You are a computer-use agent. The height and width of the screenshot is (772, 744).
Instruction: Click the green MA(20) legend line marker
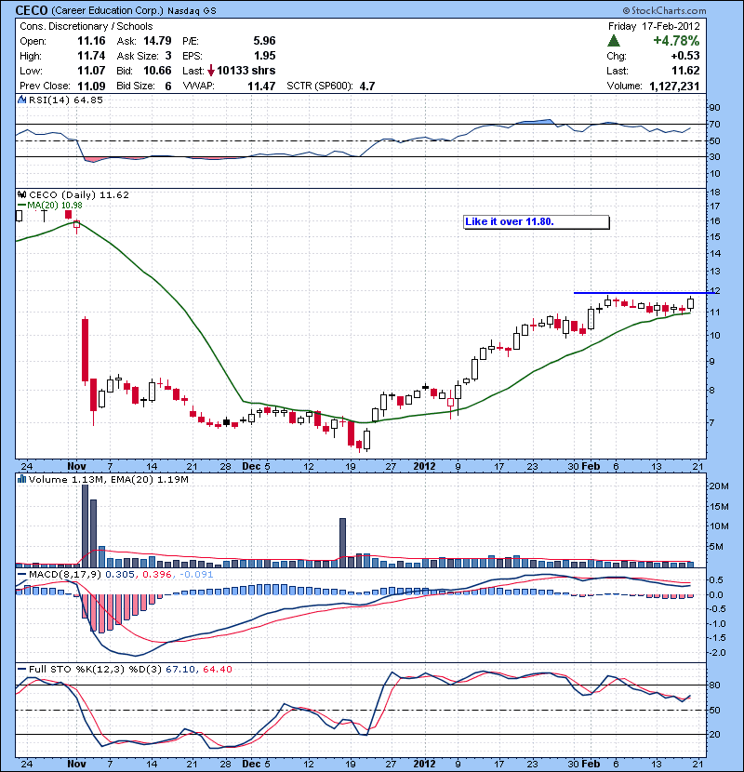point(21,206)
